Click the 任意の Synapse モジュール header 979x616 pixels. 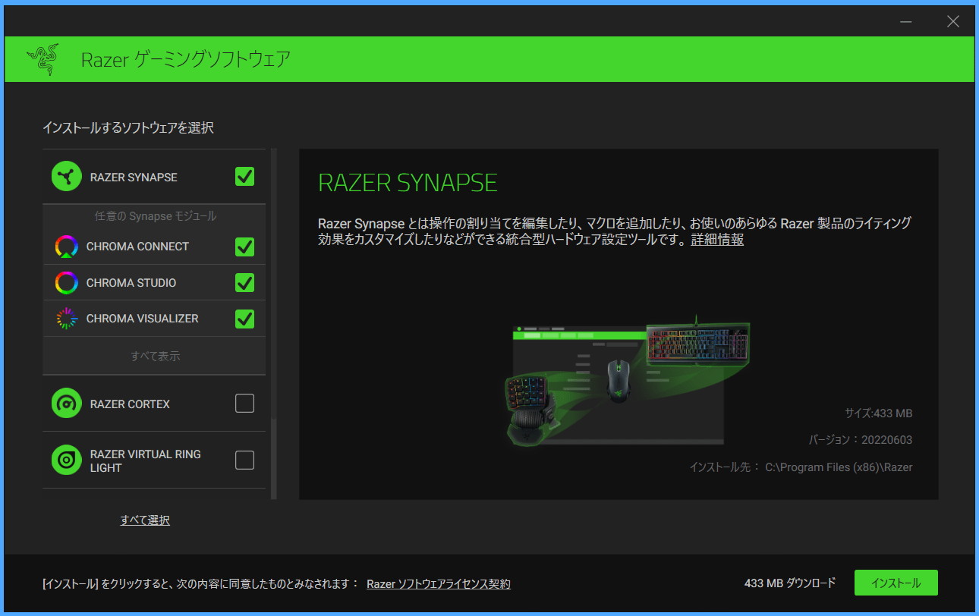[x=155, y=216]
